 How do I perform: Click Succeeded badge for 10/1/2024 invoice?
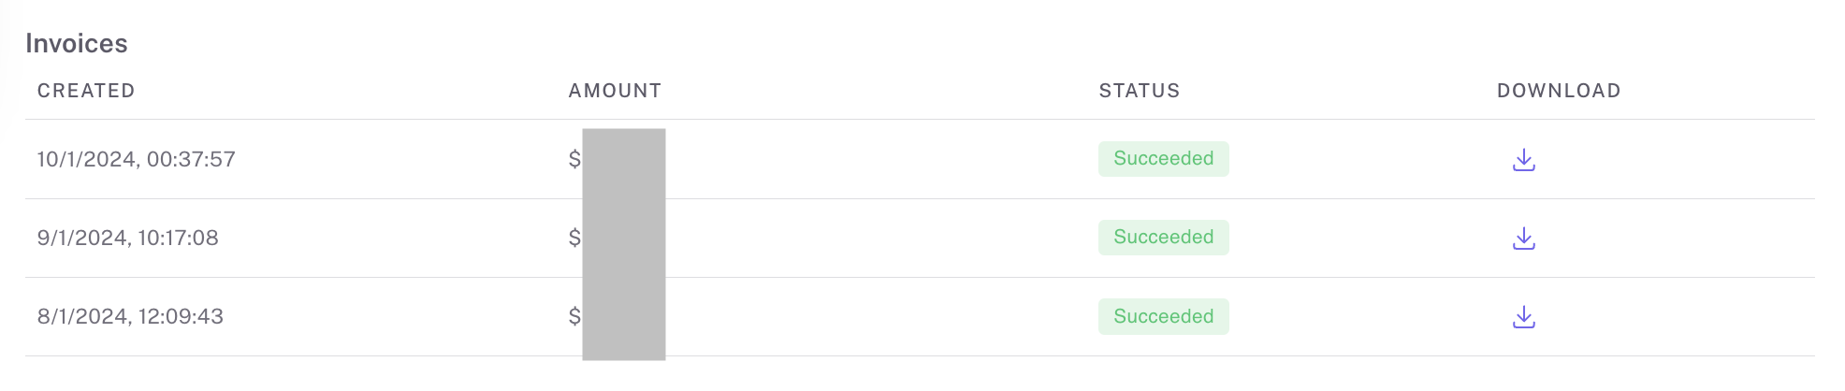click(1163, 159)
